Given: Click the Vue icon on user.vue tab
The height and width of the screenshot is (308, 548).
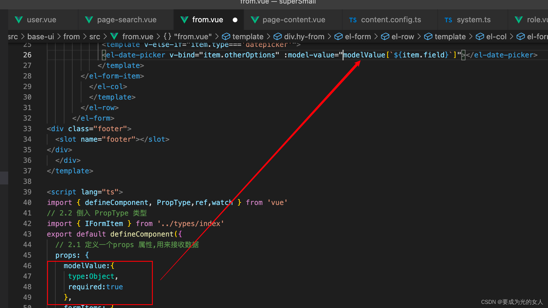Looking at the screenshot, I should click(19, 20).
